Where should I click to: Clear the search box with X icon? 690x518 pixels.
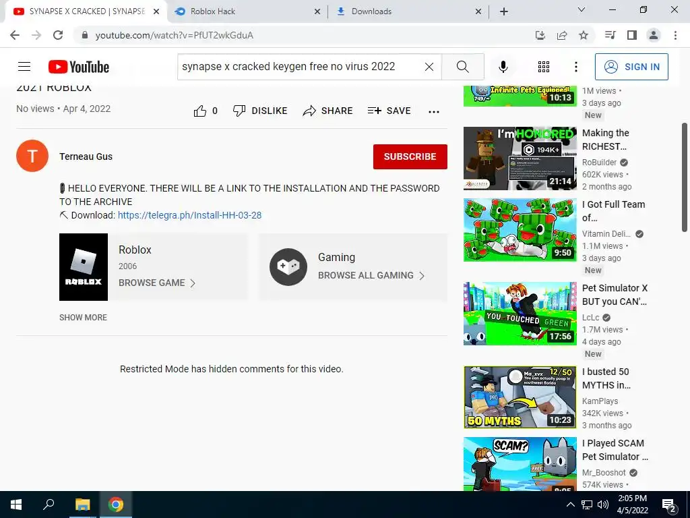coord(429,67)
